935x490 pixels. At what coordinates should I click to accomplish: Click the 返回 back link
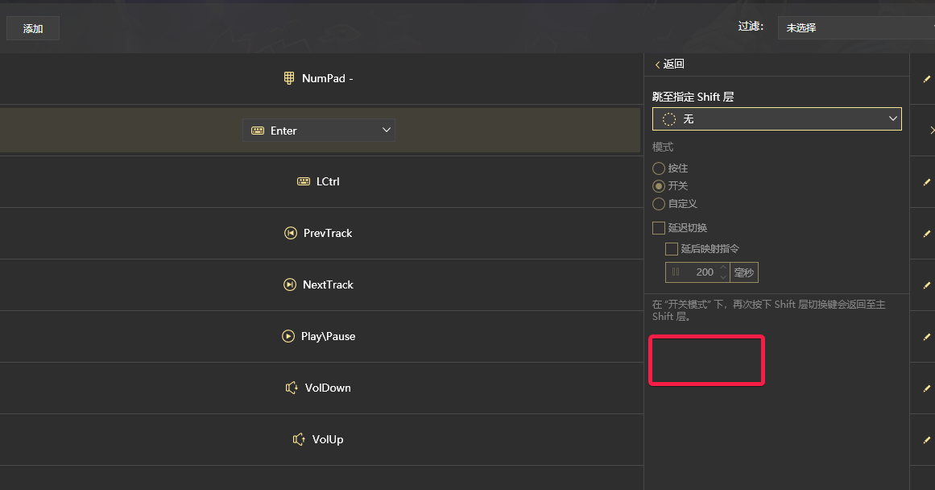coord(670,64)
